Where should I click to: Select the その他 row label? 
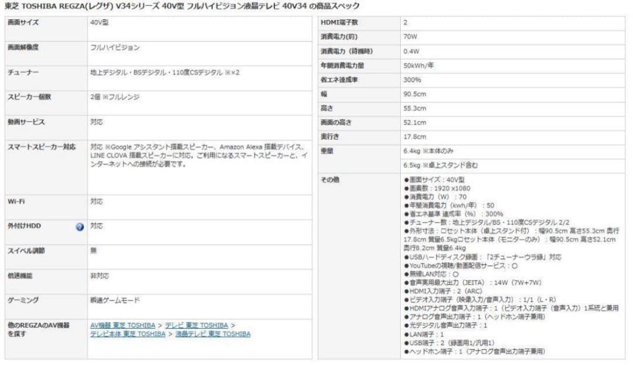pos(329,180)
